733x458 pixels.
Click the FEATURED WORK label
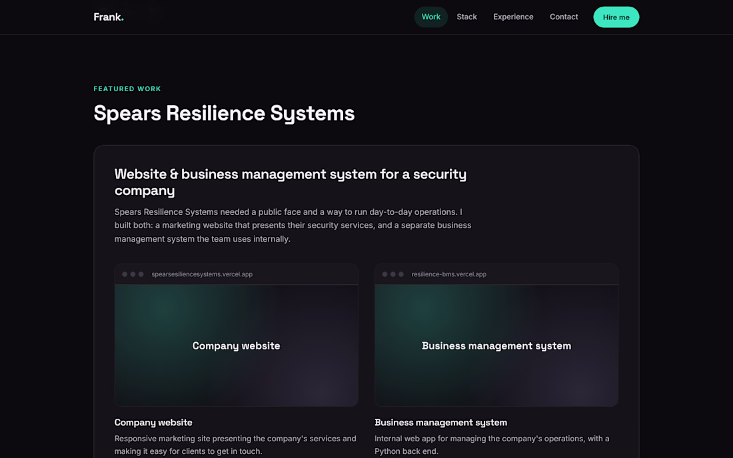127,89
